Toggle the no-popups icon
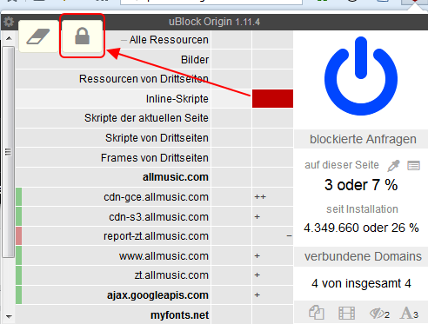This screenshot has width=428, height=324. point(316,313)
